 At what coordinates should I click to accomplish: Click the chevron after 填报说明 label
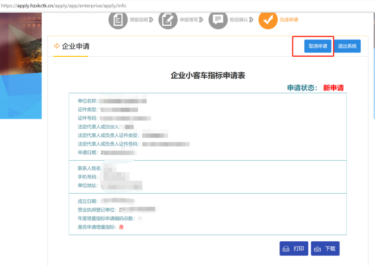[x=151, y=20]
